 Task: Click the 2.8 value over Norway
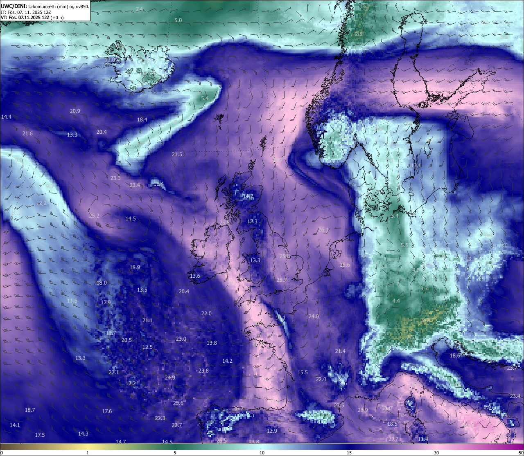(359, 34)
